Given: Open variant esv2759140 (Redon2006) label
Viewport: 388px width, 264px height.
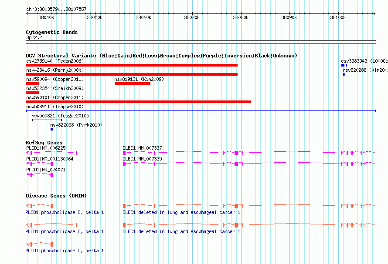Looking at the screenshot, I should tap(55, 61).
